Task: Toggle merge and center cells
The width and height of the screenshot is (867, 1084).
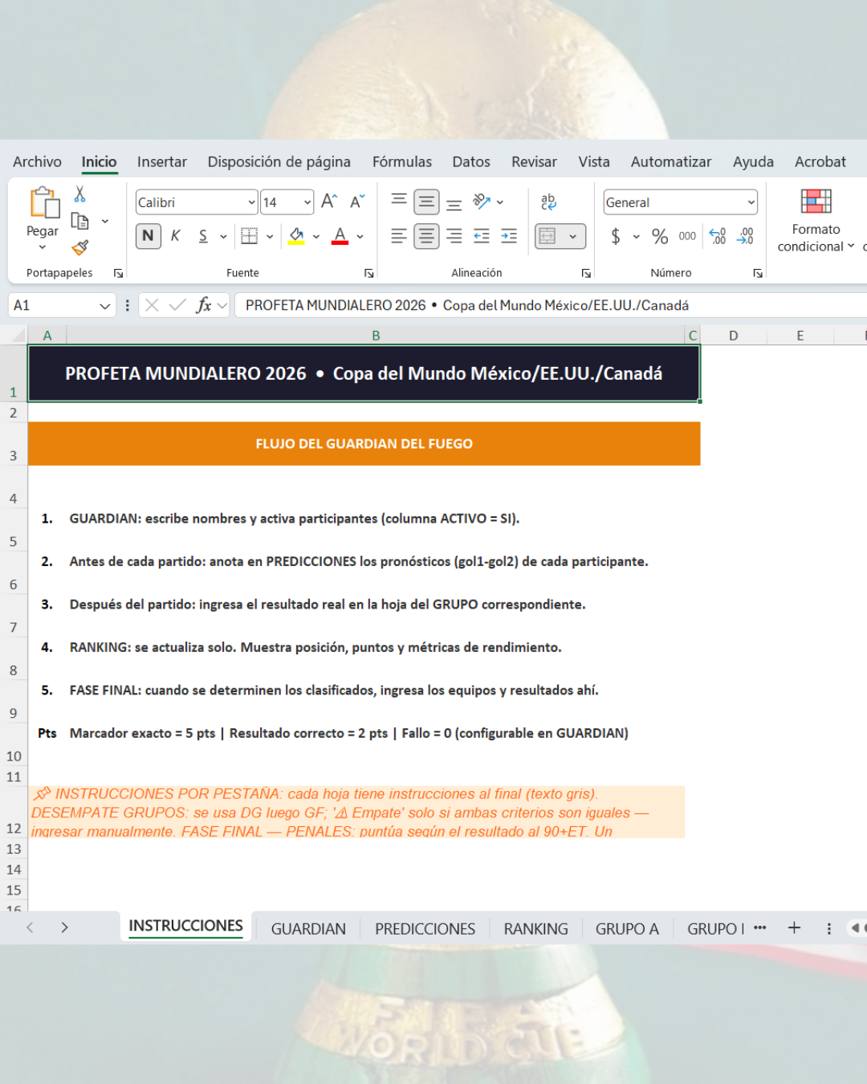Action: click(x=547, y=236)
